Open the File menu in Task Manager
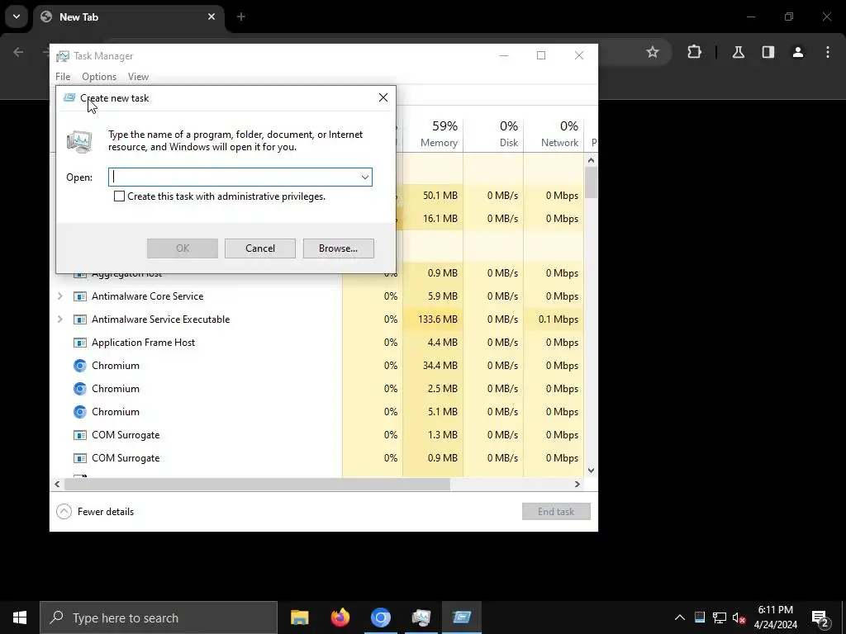This screenshot has width=846, height=634. coord(63,77)
